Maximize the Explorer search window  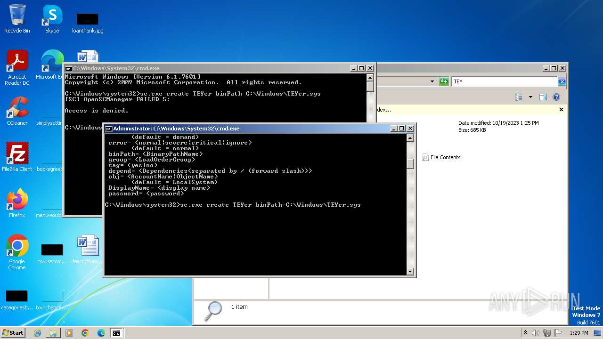pyautogui.click(x=554, y=68)
